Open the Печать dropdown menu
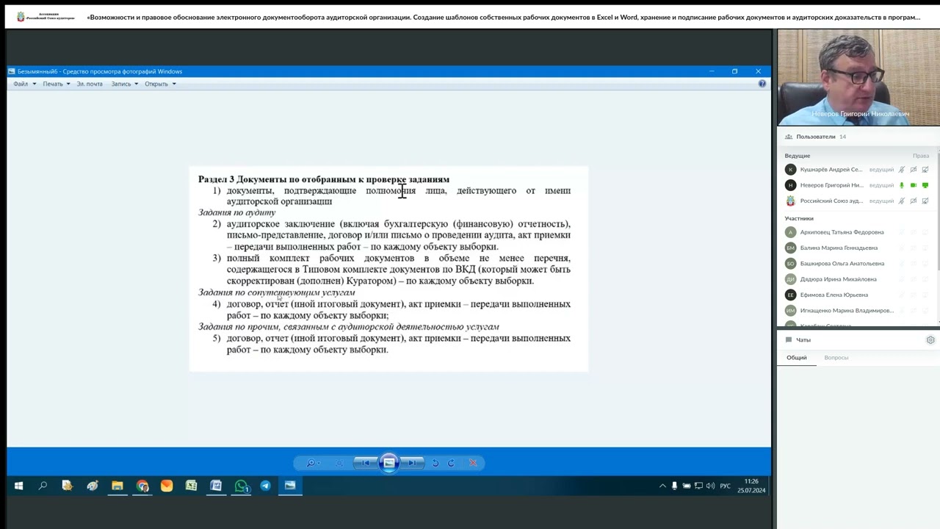 (56, 84)
